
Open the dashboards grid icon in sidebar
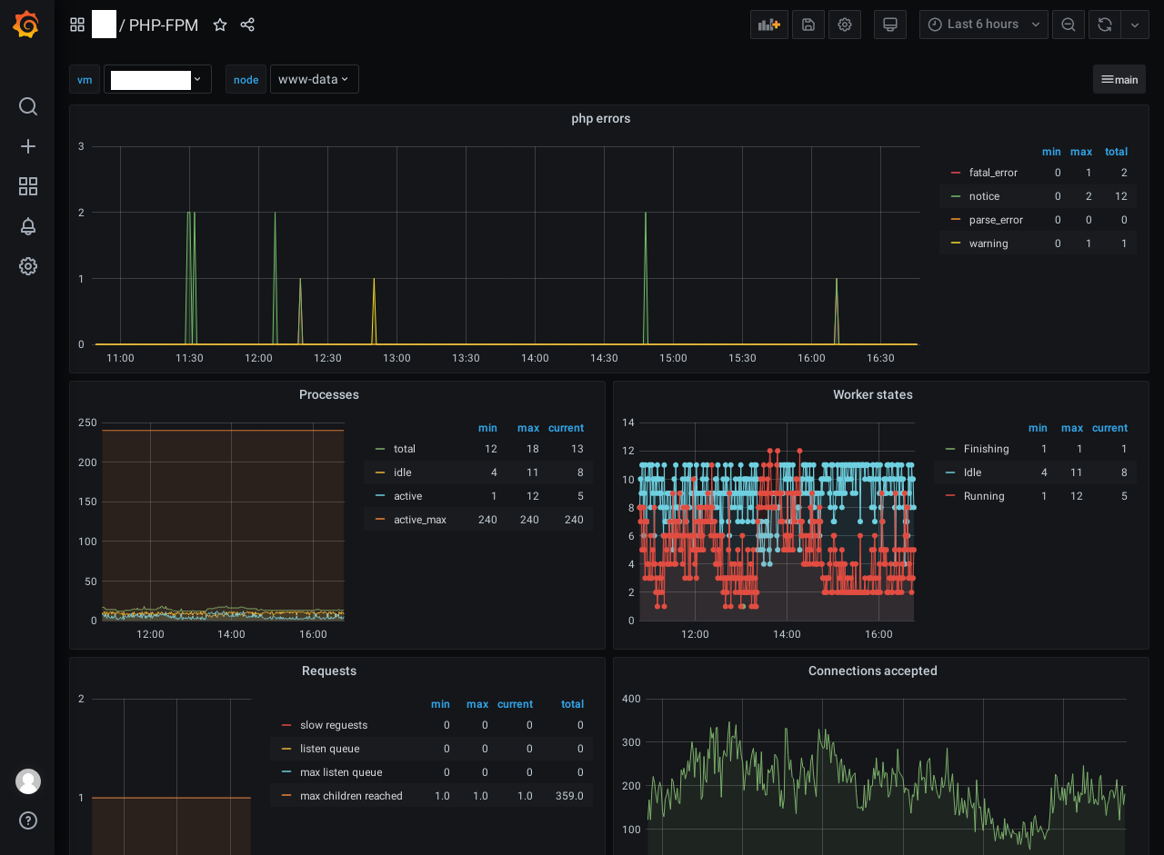tap(28, 186)
